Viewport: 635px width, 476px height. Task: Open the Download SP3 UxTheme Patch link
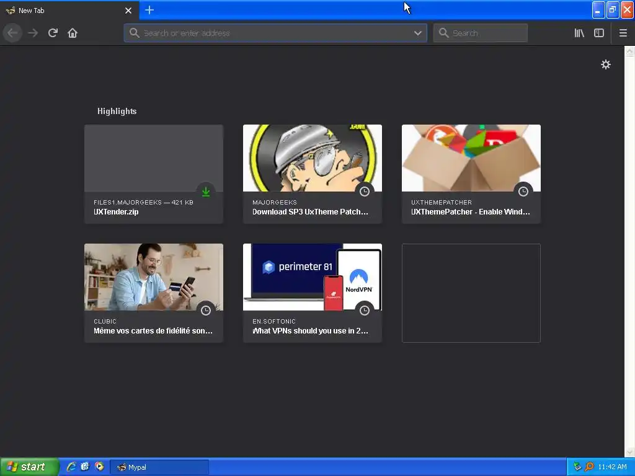coord(310,212)
